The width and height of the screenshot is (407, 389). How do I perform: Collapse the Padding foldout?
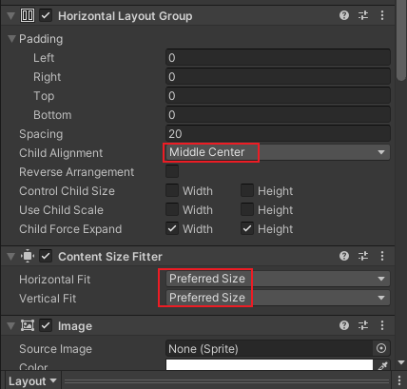pos(12,39)
